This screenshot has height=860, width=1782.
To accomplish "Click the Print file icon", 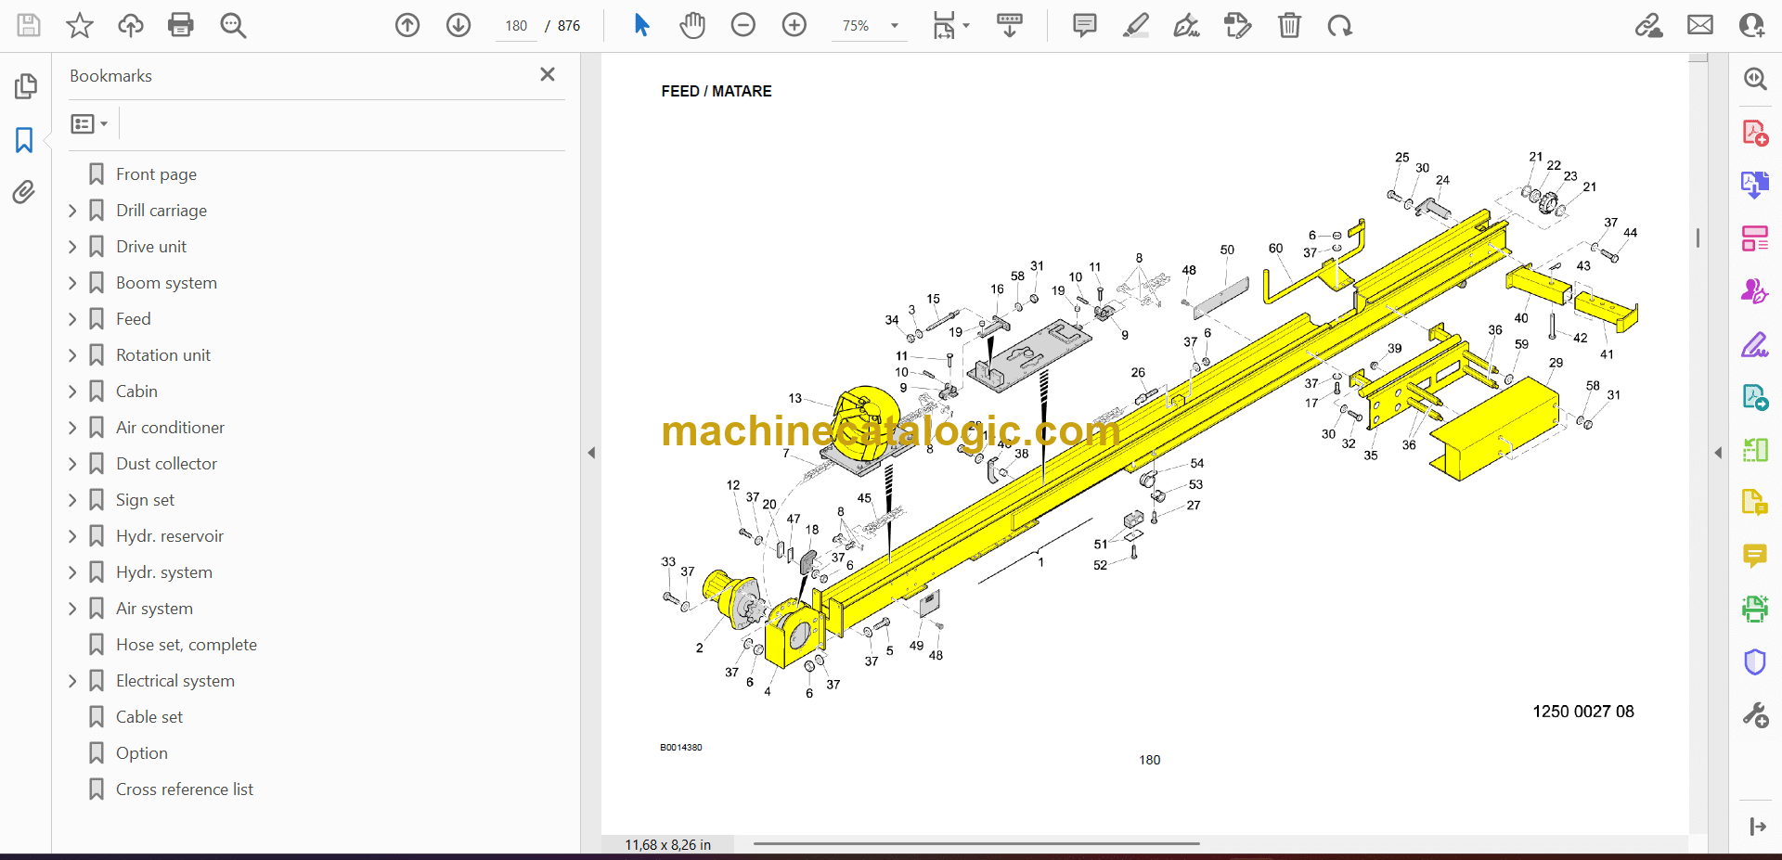I will [x=181, y=25].
